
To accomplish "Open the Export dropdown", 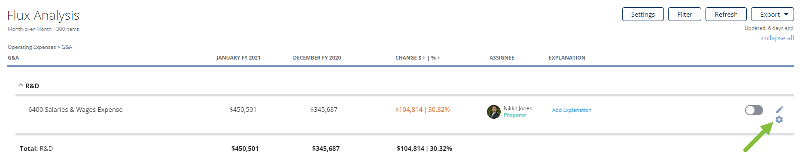I will pyautogui.click(x=772, y=14).
